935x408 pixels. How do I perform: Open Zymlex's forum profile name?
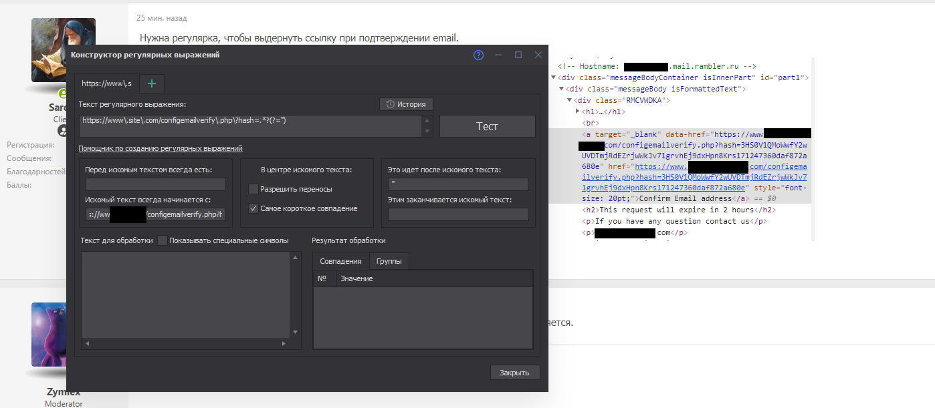(64, 392)
